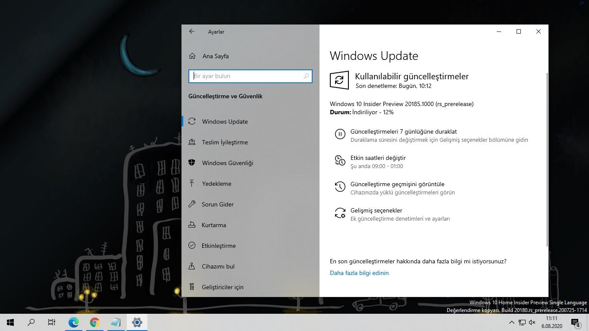
Task: Click the Cihazımı bul person-pin icon
Action: pos(192,266)
